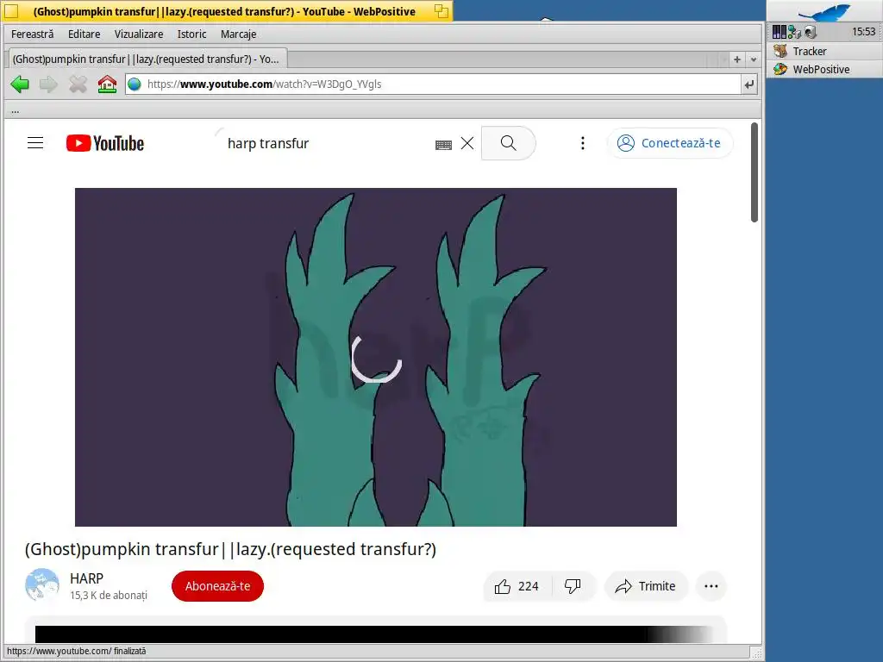883x662 pixels.
Task: Open the Fereastră menu
Action: pyautogui.click(x=33, y=34)
